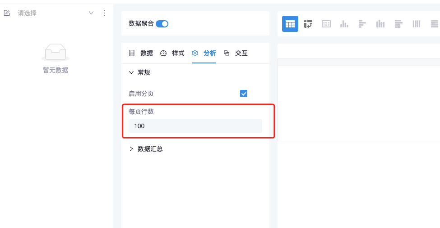Viewport: 440px width, 228px height.
Task: Select the table chart type icon
Action: click(290, 24)
